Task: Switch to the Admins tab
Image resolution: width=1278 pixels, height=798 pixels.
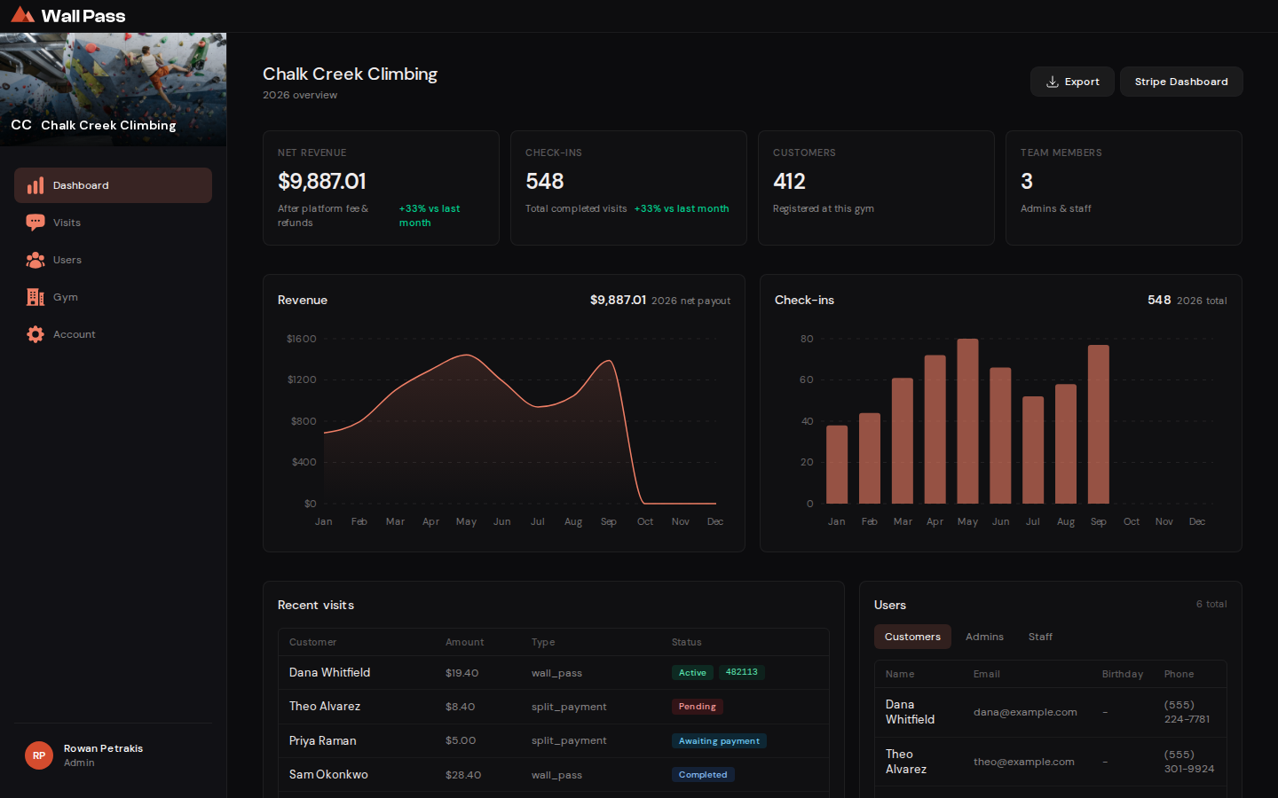Action: (984, 637)
